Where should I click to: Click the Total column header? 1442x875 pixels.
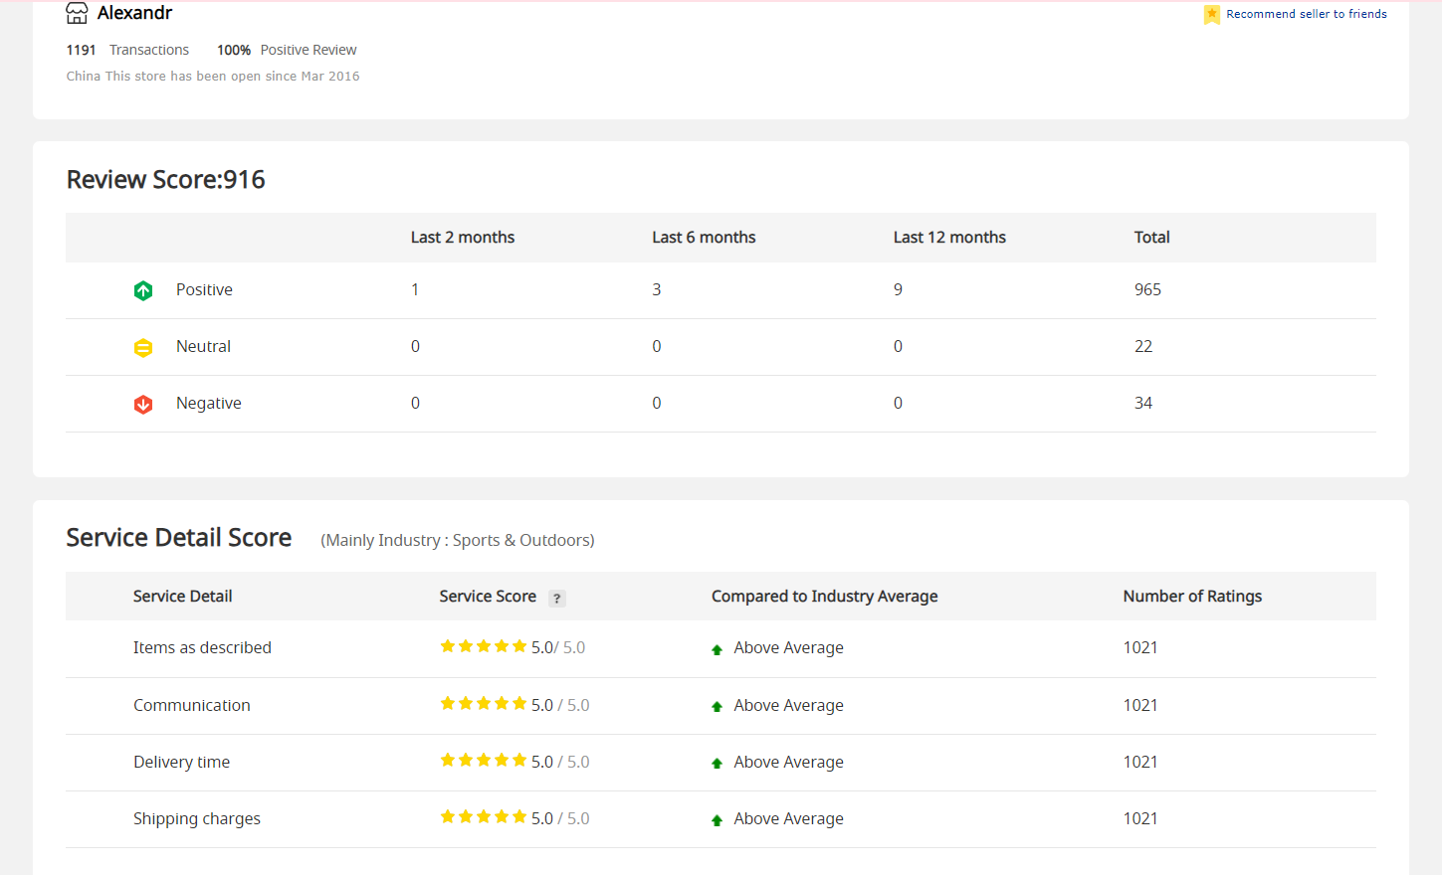pyautogui.click(x=1151, y=238)
